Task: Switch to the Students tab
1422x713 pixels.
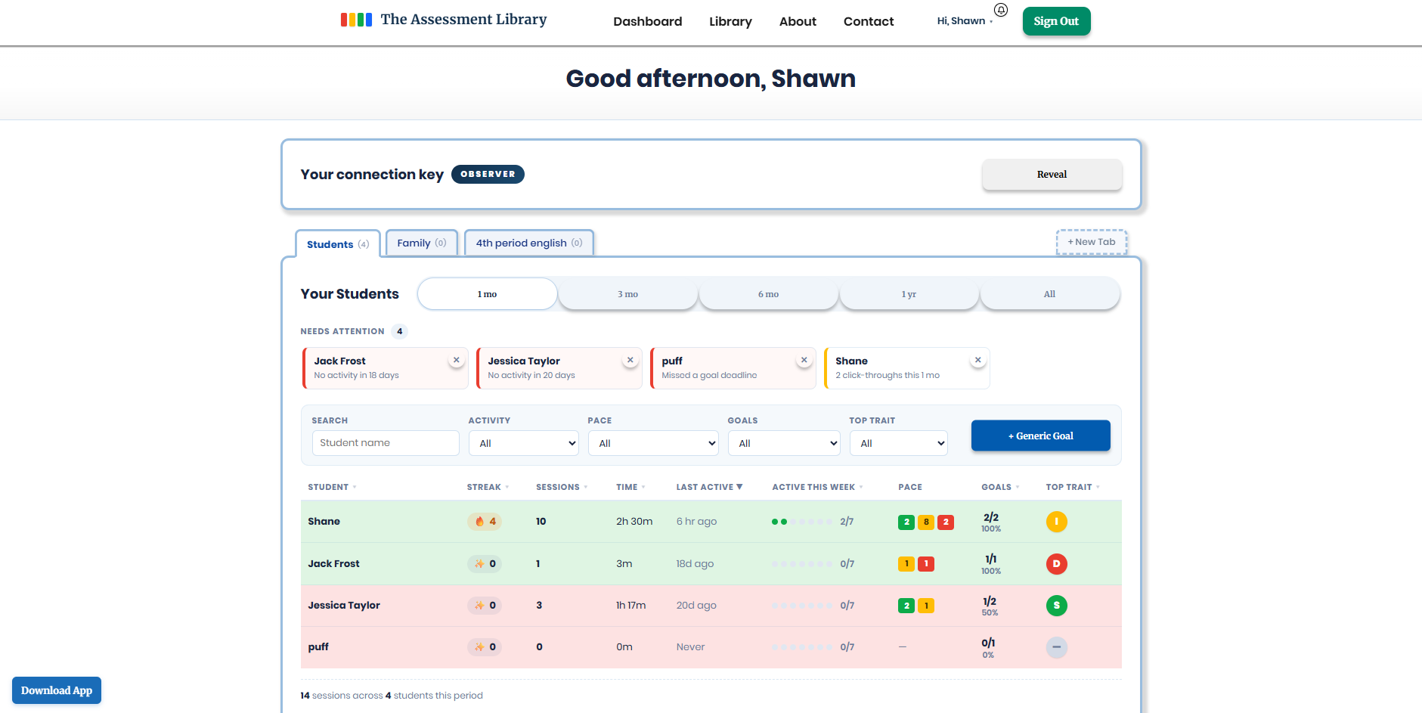Action: (x=338, y=244)
